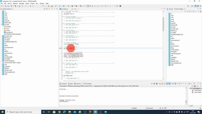Click the Save All toolbar icon
The height and width of the screenshot is (114, 202).
(x=8, y=6)
